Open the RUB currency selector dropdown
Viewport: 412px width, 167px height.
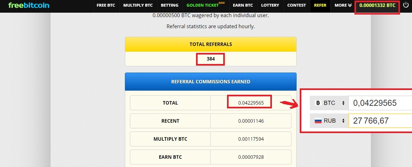(329, 121)
